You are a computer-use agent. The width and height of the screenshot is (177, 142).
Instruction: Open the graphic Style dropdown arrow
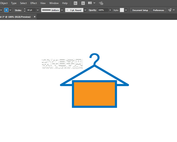[x=126, y=10]
